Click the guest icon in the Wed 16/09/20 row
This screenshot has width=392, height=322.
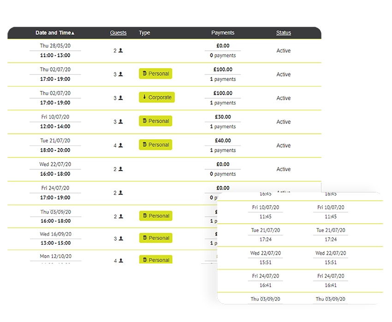(121, 239)
